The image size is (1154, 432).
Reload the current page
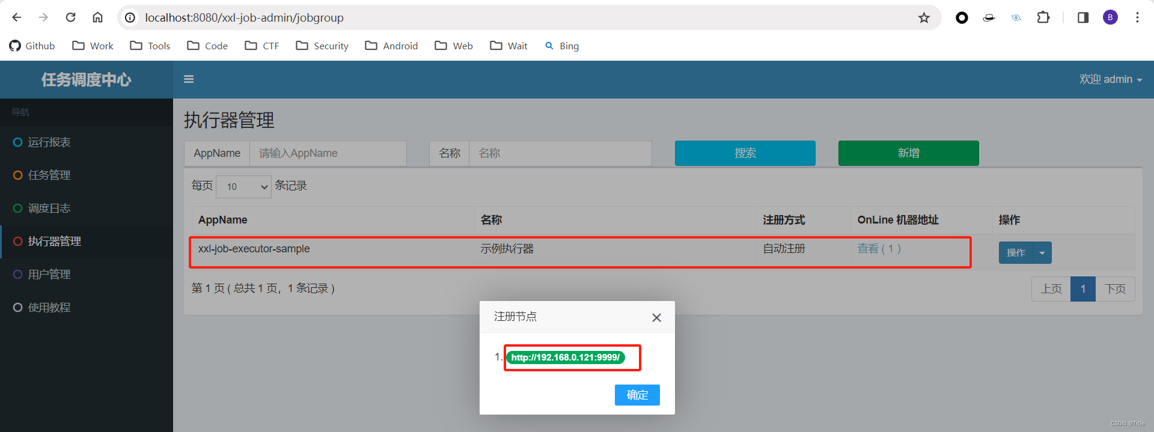70,17
